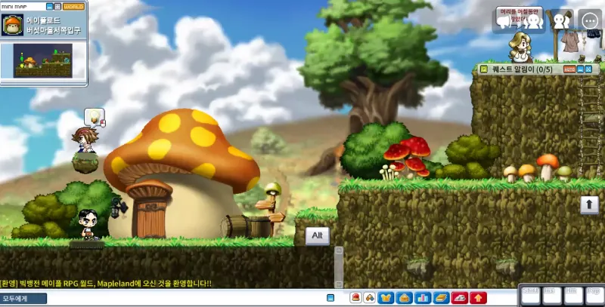Open the skill book icon

(441, 298)
